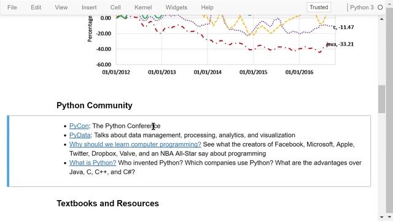Click the Percentage axis label
The image size is (393, 221).
(90, 29)
